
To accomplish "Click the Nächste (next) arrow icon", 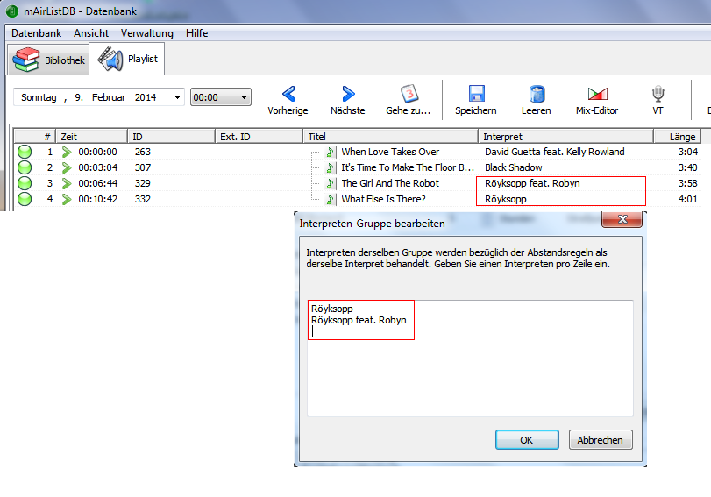I will pos(348,95).
